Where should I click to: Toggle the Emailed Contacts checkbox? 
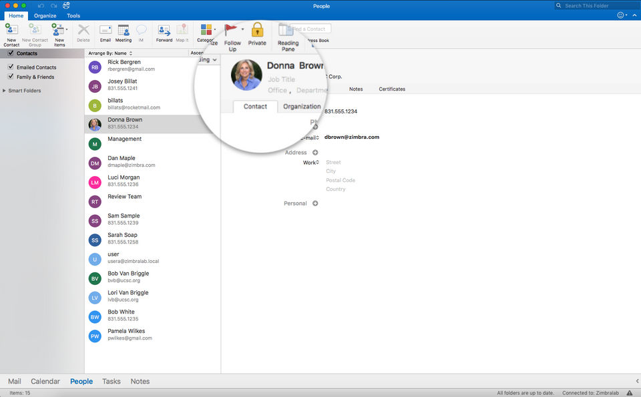(11, 67)
